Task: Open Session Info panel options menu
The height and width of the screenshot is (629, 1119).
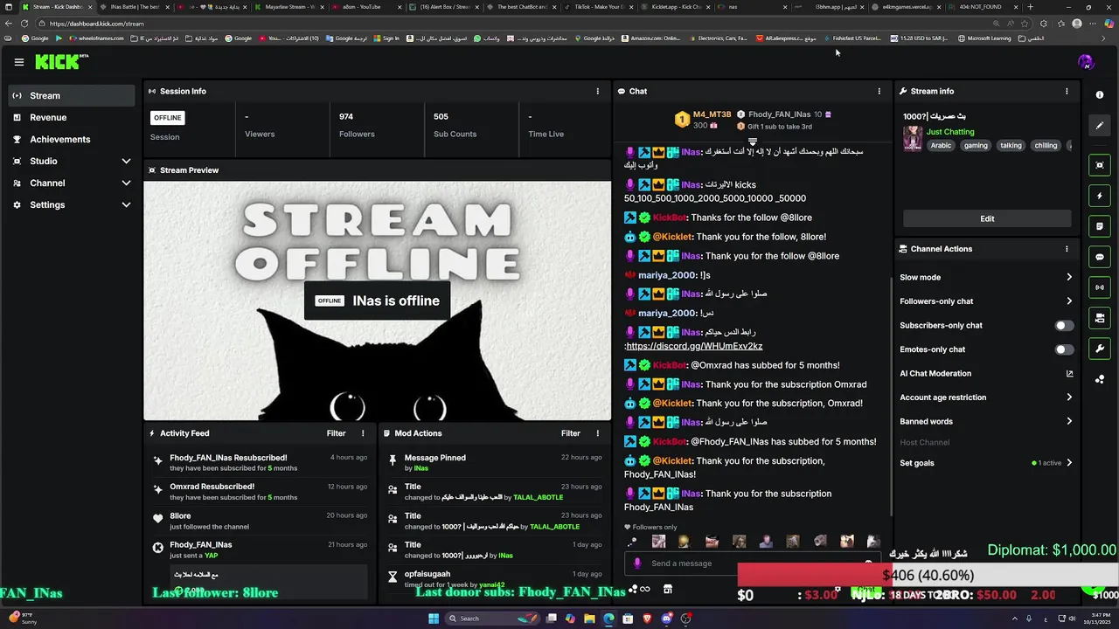Action: tap(598, 91)
